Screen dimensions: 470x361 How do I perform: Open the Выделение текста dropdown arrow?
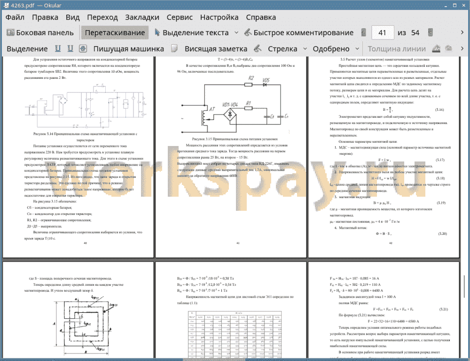(x=236, y=33)
